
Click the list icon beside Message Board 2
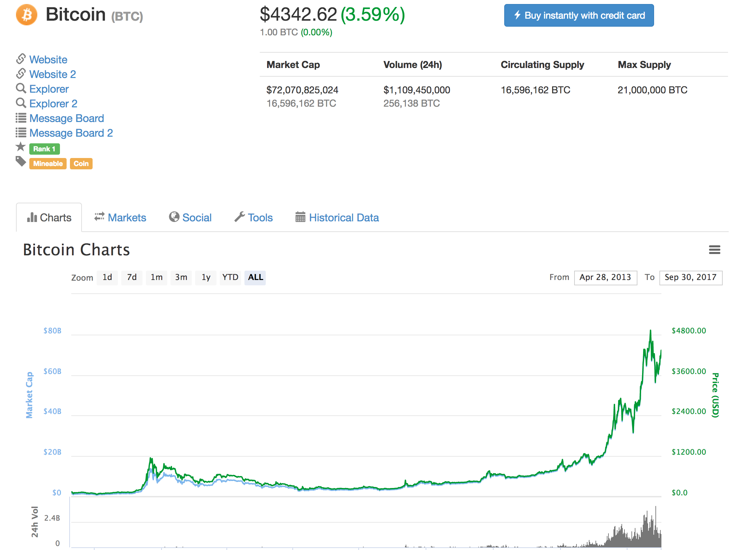tap(21, 132)
